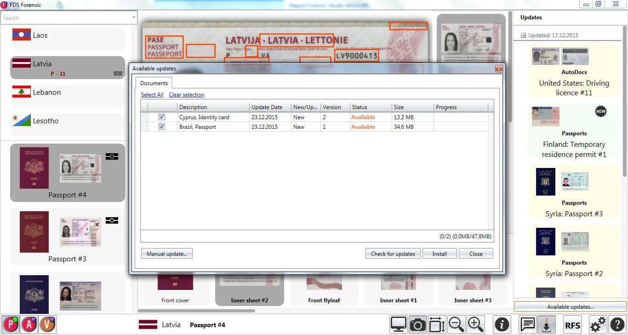Click the monitor display icon
Image resolution: width=628 pixels, height=335 pixels.
pyautogui.click(x=398, y=325)
